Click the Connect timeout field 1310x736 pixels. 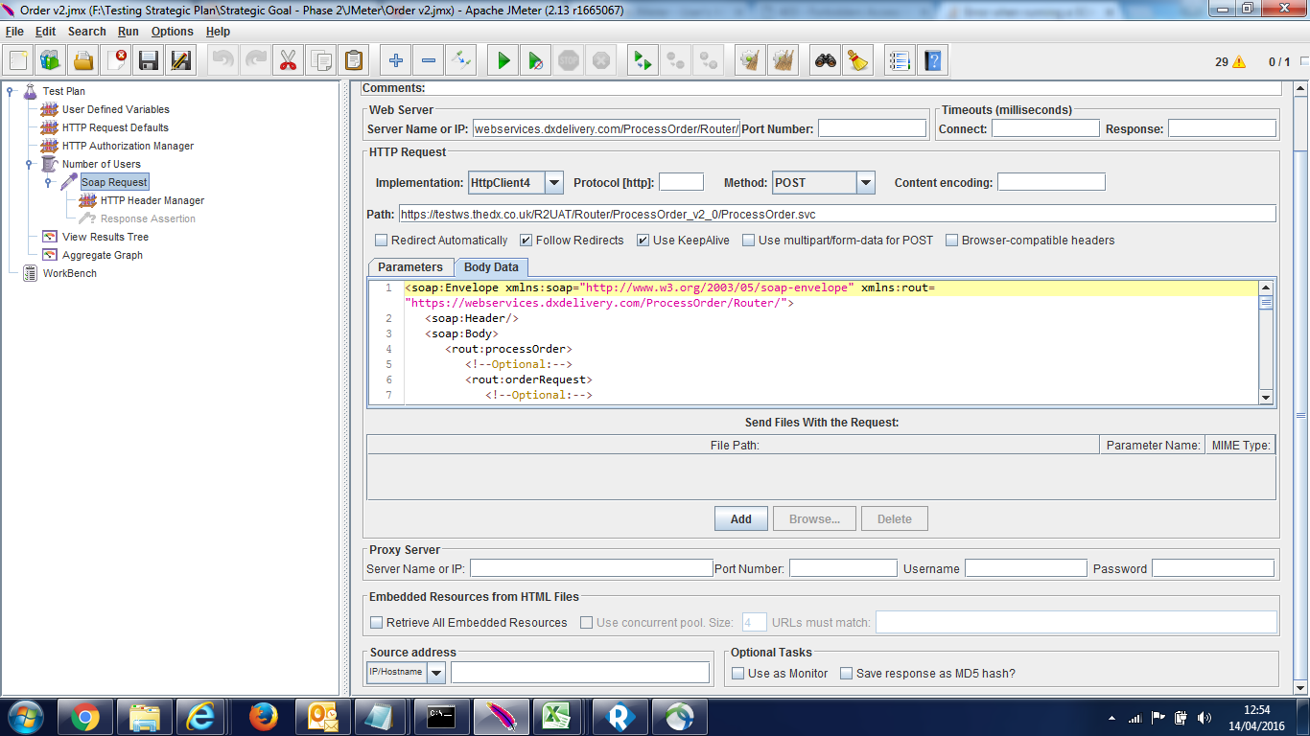click(x=1045, y=128)
